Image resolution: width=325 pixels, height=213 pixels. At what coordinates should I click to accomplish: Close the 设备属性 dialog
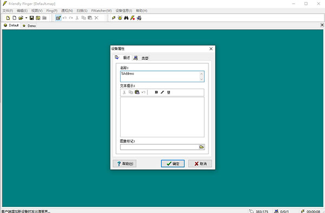click(x=211, y=49)
